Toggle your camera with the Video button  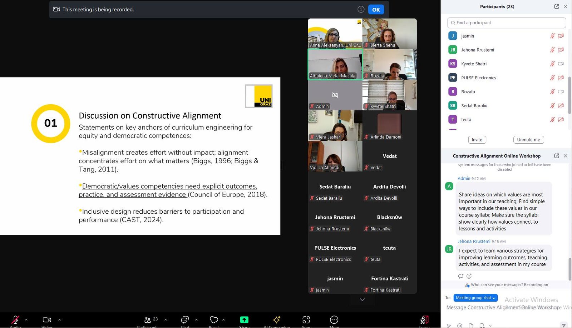click(x=47, y=320)
